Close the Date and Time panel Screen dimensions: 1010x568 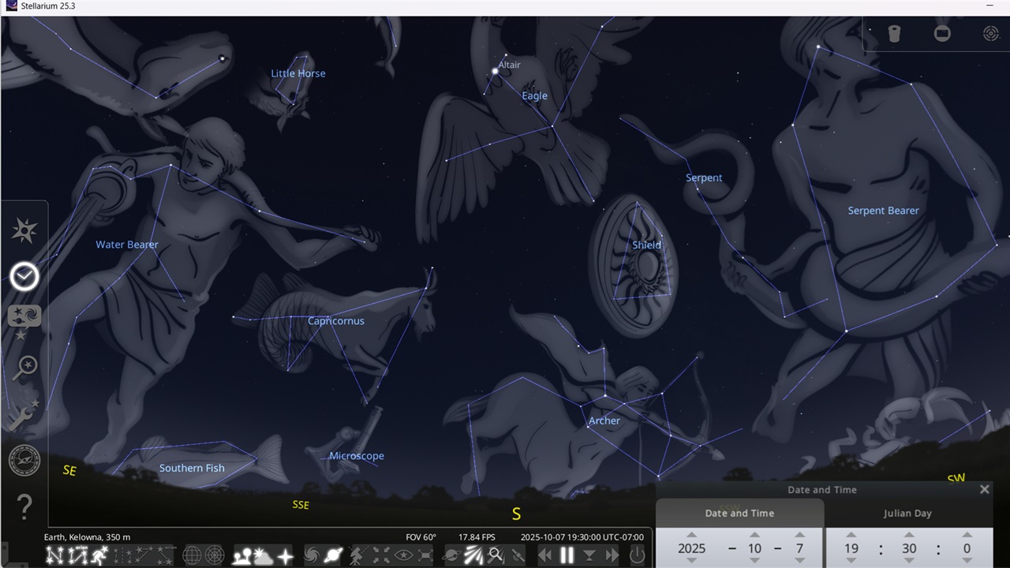(984, 489)
